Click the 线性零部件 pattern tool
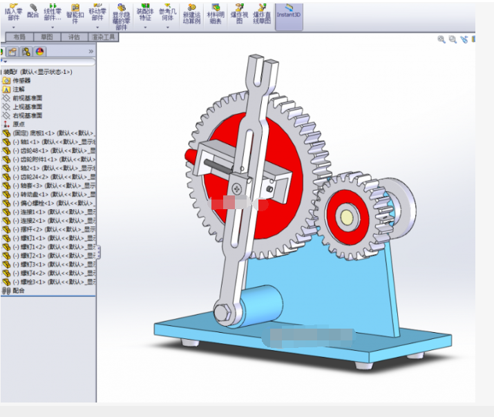The height and width of the screenshot is (417, 494). point(53,12)
